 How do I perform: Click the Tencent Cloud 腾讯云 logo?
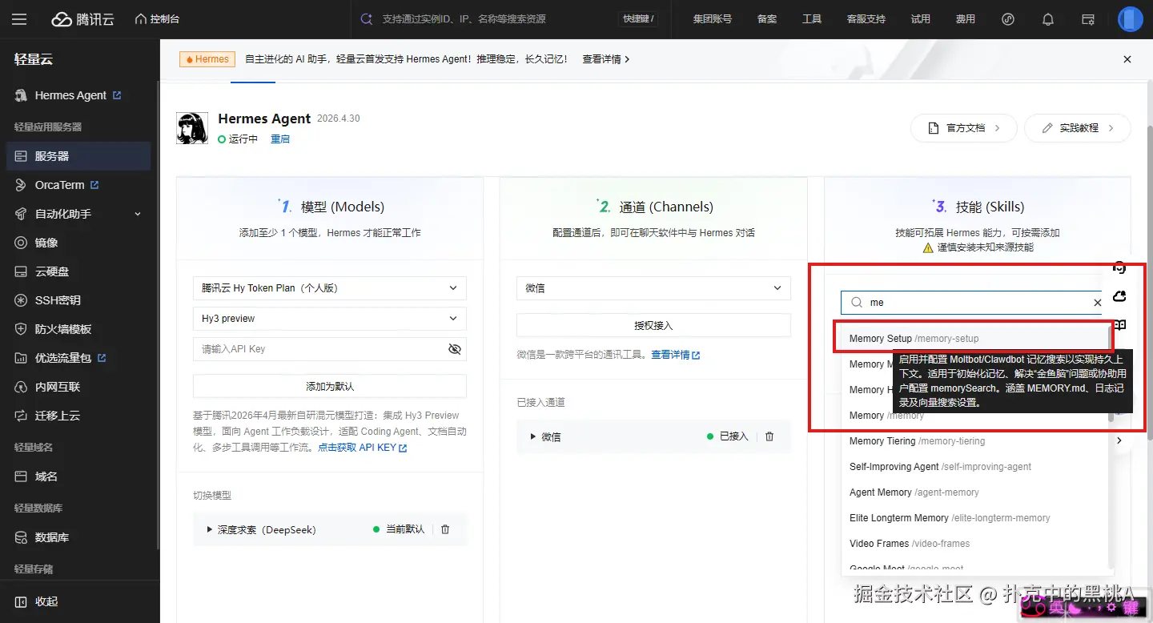coord(83,19)
